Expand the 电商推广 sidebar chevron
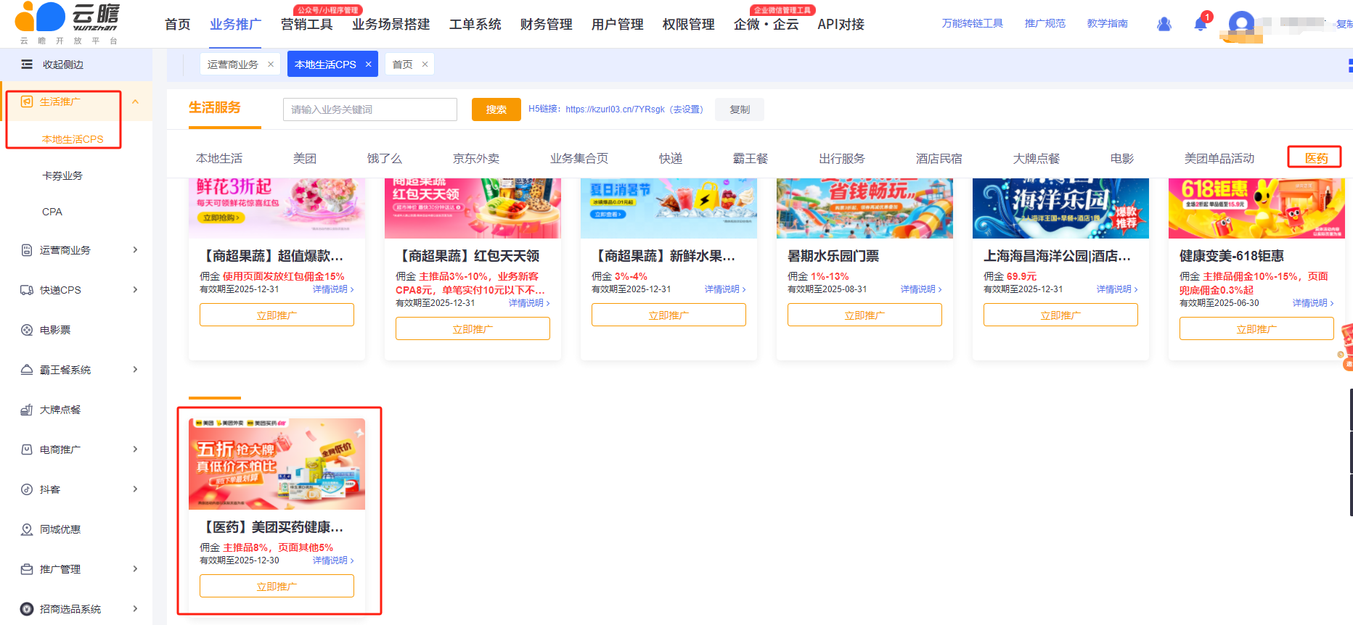Image resolution: width=1353 pixels, height=625 pixels. (136, 450)
